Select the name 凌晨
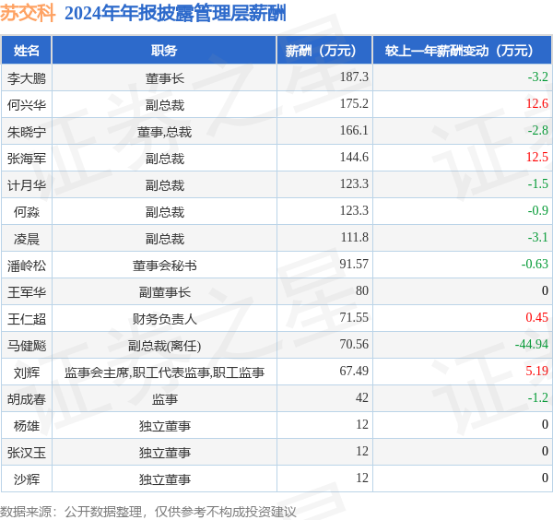Viewport: 553px width, 520px height. click(27, 239)
